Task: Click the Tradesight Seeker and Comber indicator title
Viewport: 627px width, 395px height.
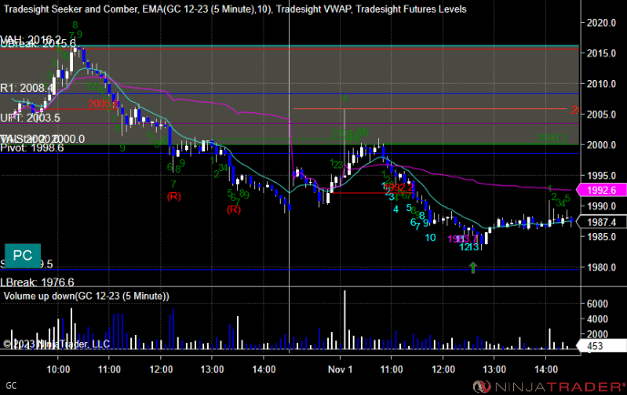Action: (x=70, y=9)
